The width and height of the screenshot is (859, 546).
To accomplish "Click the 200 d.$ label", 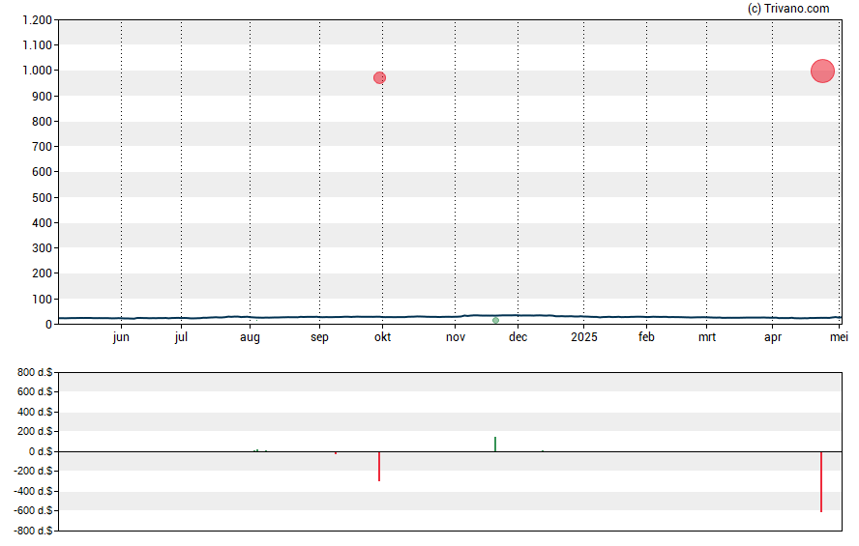I will pyautogui.click(x=35, y=431).
